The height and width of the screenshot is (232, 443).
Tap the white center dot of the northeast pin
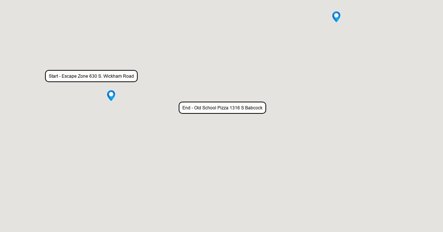pyautogui.click(x=336, y=15)
